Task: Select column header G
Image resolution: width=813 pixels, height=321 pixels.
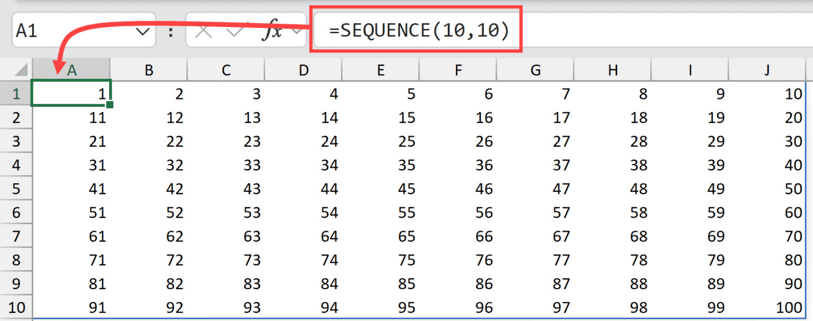Action: point(535,69)
